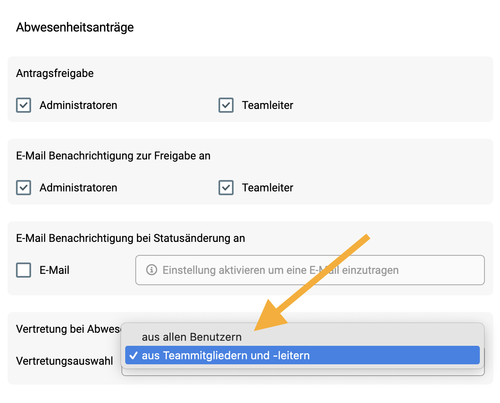Uncheck Teamleiter under Antragsfreigabe
Image resolution: width=500 pixels, height=403 pixels.
[226, 105]
